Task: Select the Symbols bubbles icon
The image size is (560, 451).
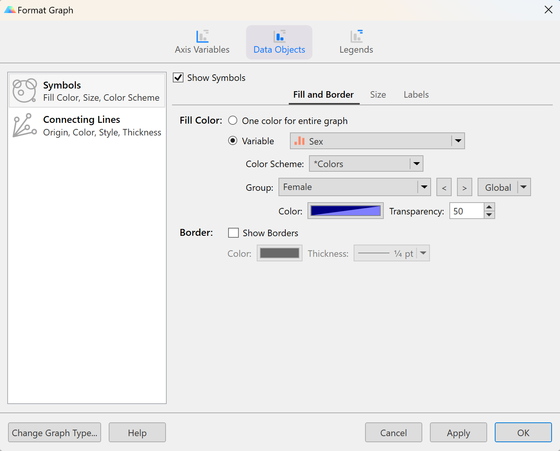Action: [x=25, y=91]
